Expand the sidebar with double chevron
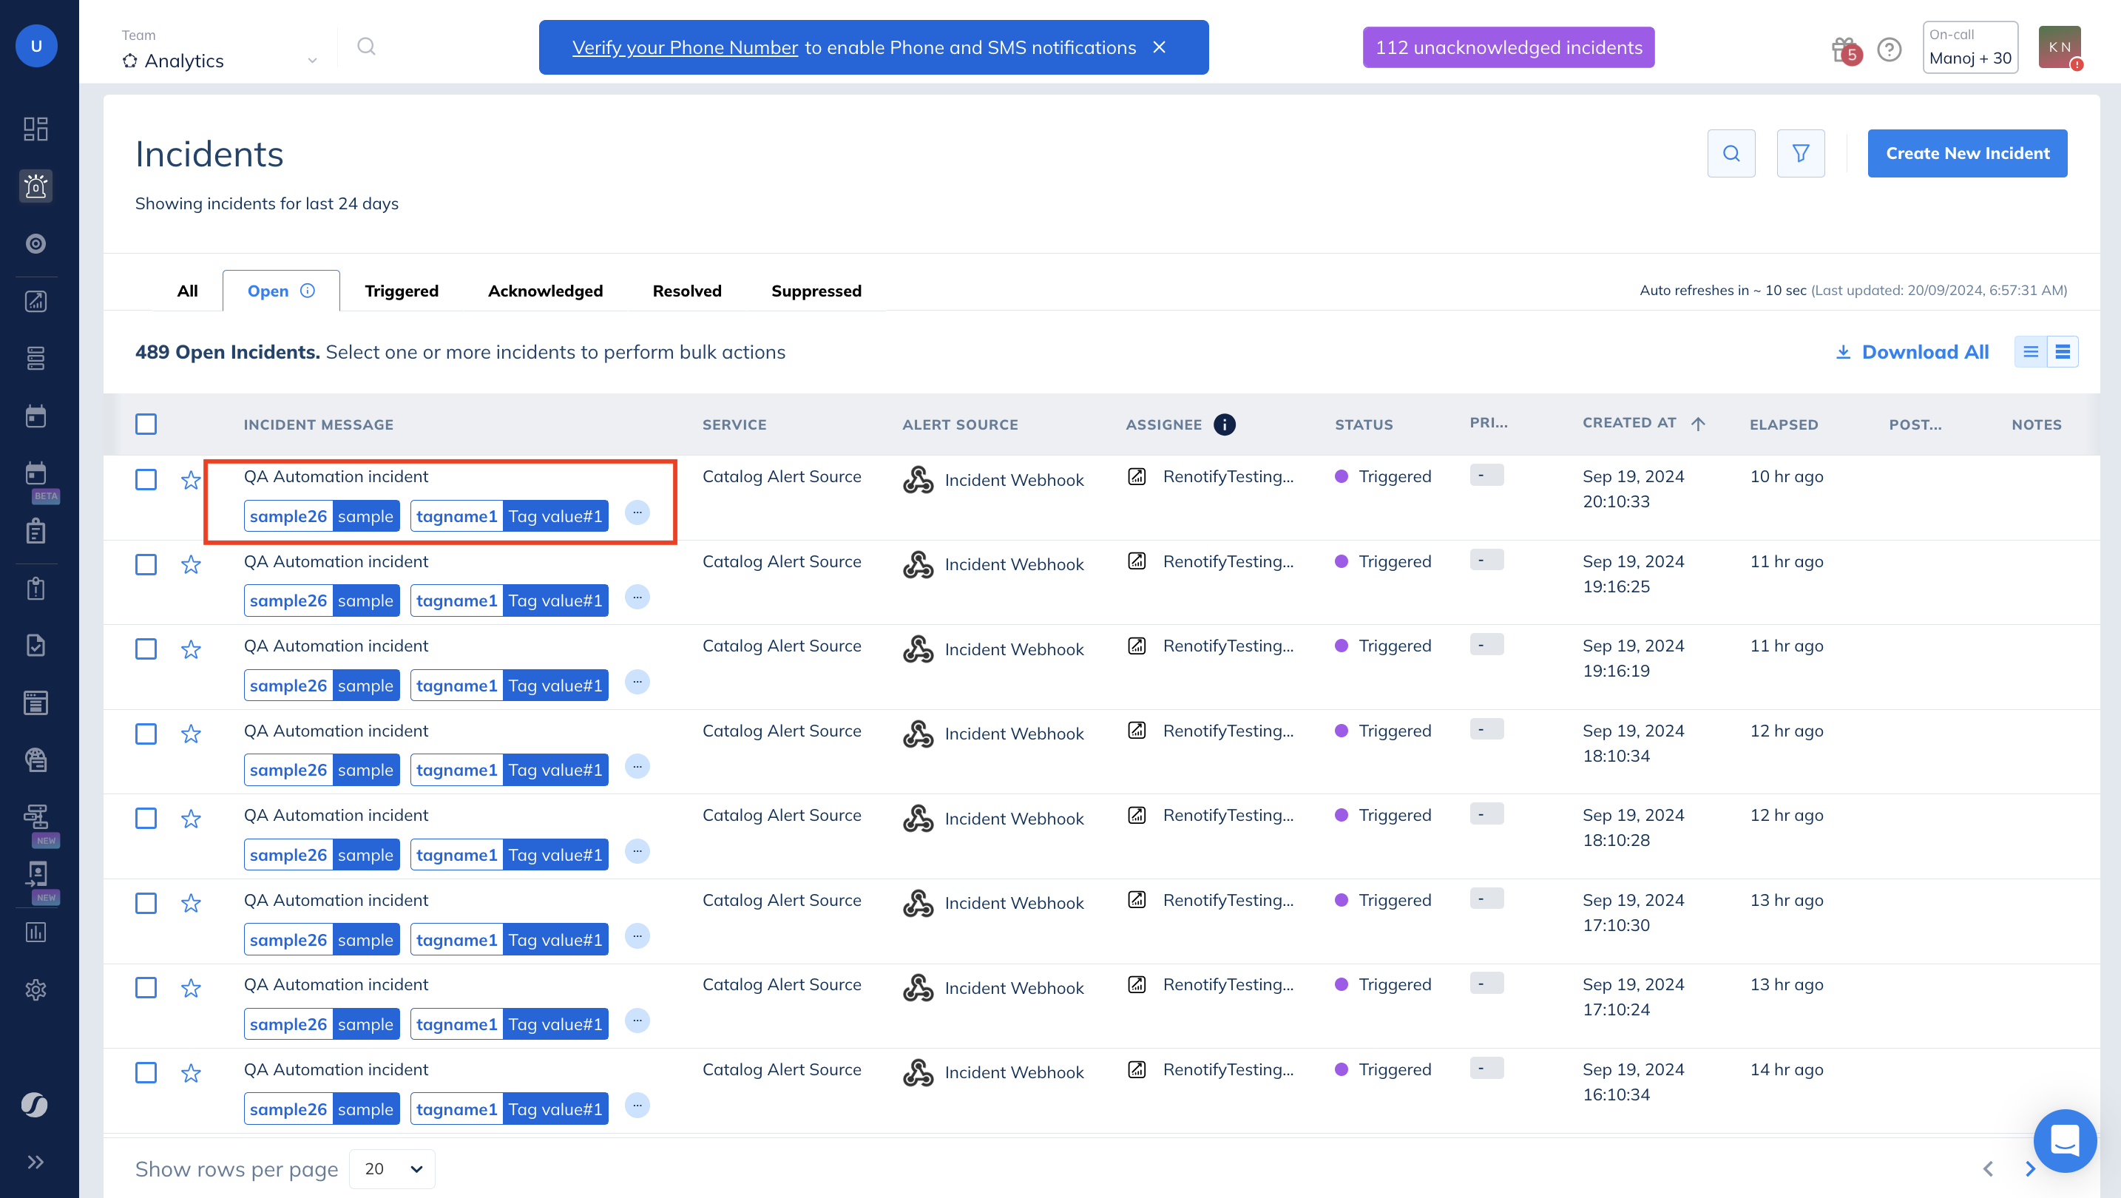The image size is (2121, 1198). pos(35,1162)
